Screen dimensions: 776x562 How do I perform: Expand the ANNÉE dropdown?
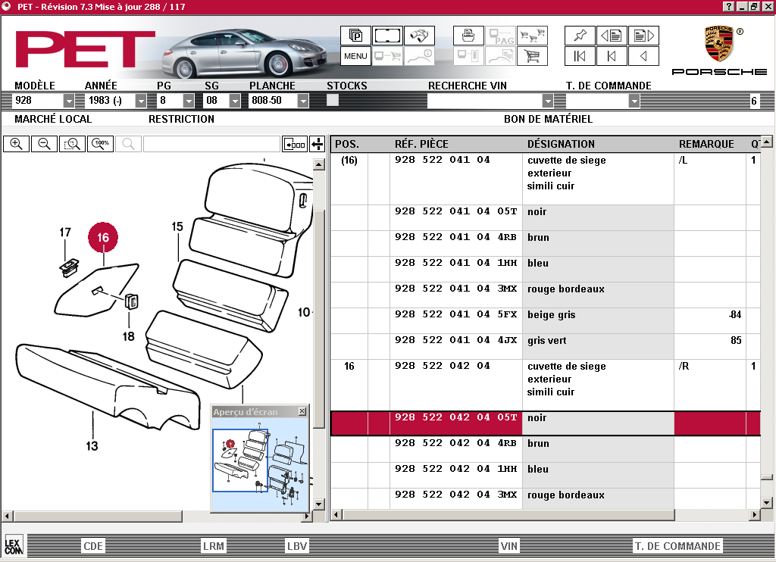(x=141, y=101)
